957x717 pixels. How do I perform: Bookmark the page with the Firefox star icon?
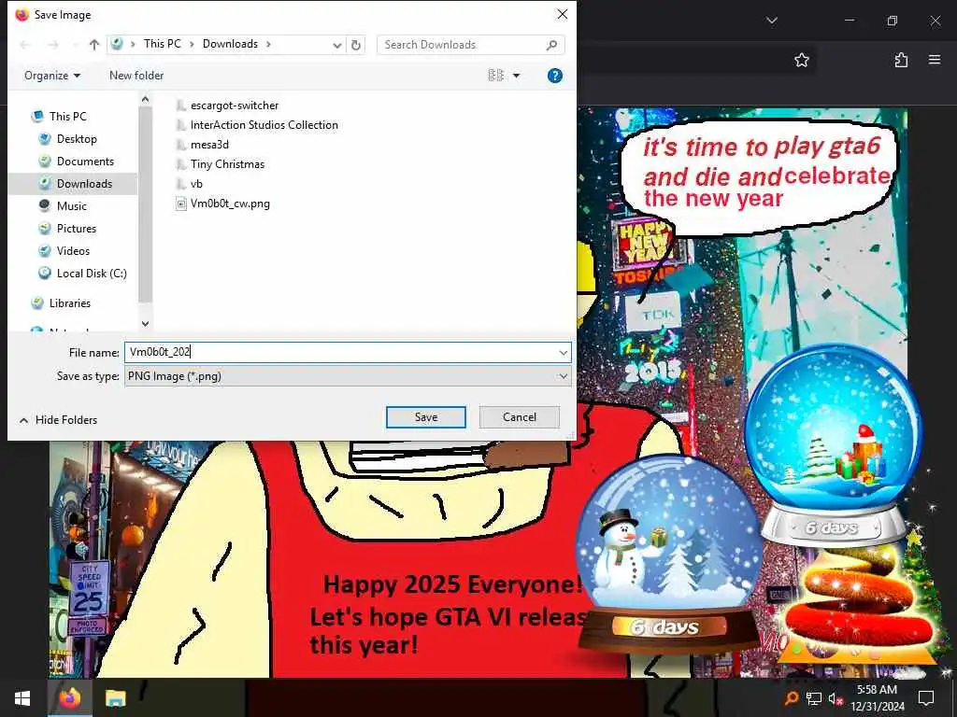point(801,60)
